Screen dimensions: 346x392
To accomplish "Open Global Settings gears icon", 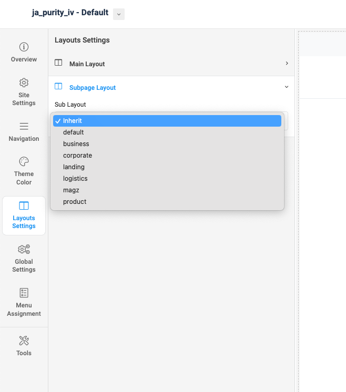I will [x=24, y=249].
